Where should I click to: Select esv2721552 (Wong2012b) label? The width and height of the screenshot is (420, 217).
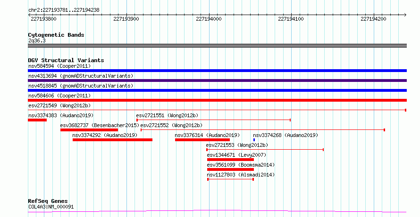point(171,125)
